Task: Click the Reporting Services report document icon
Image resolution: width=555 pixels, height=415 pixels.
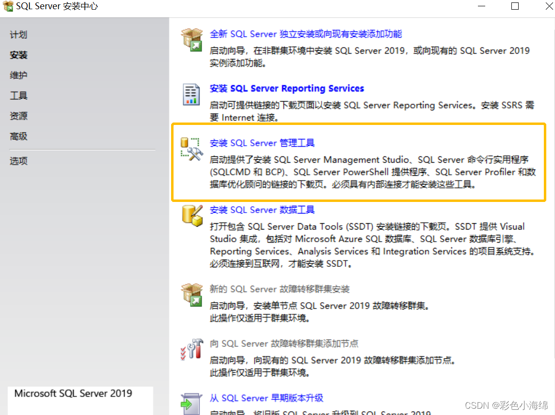Action: pos(191,94)
